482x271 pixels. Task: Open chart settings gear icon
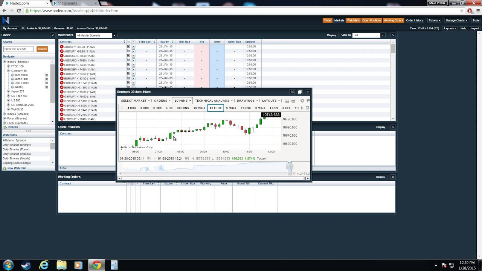coord(302,101)
